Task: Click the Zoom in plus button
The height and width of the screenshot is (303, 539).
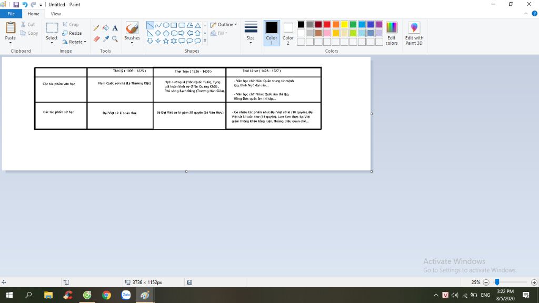Action: tap(534, 282)
